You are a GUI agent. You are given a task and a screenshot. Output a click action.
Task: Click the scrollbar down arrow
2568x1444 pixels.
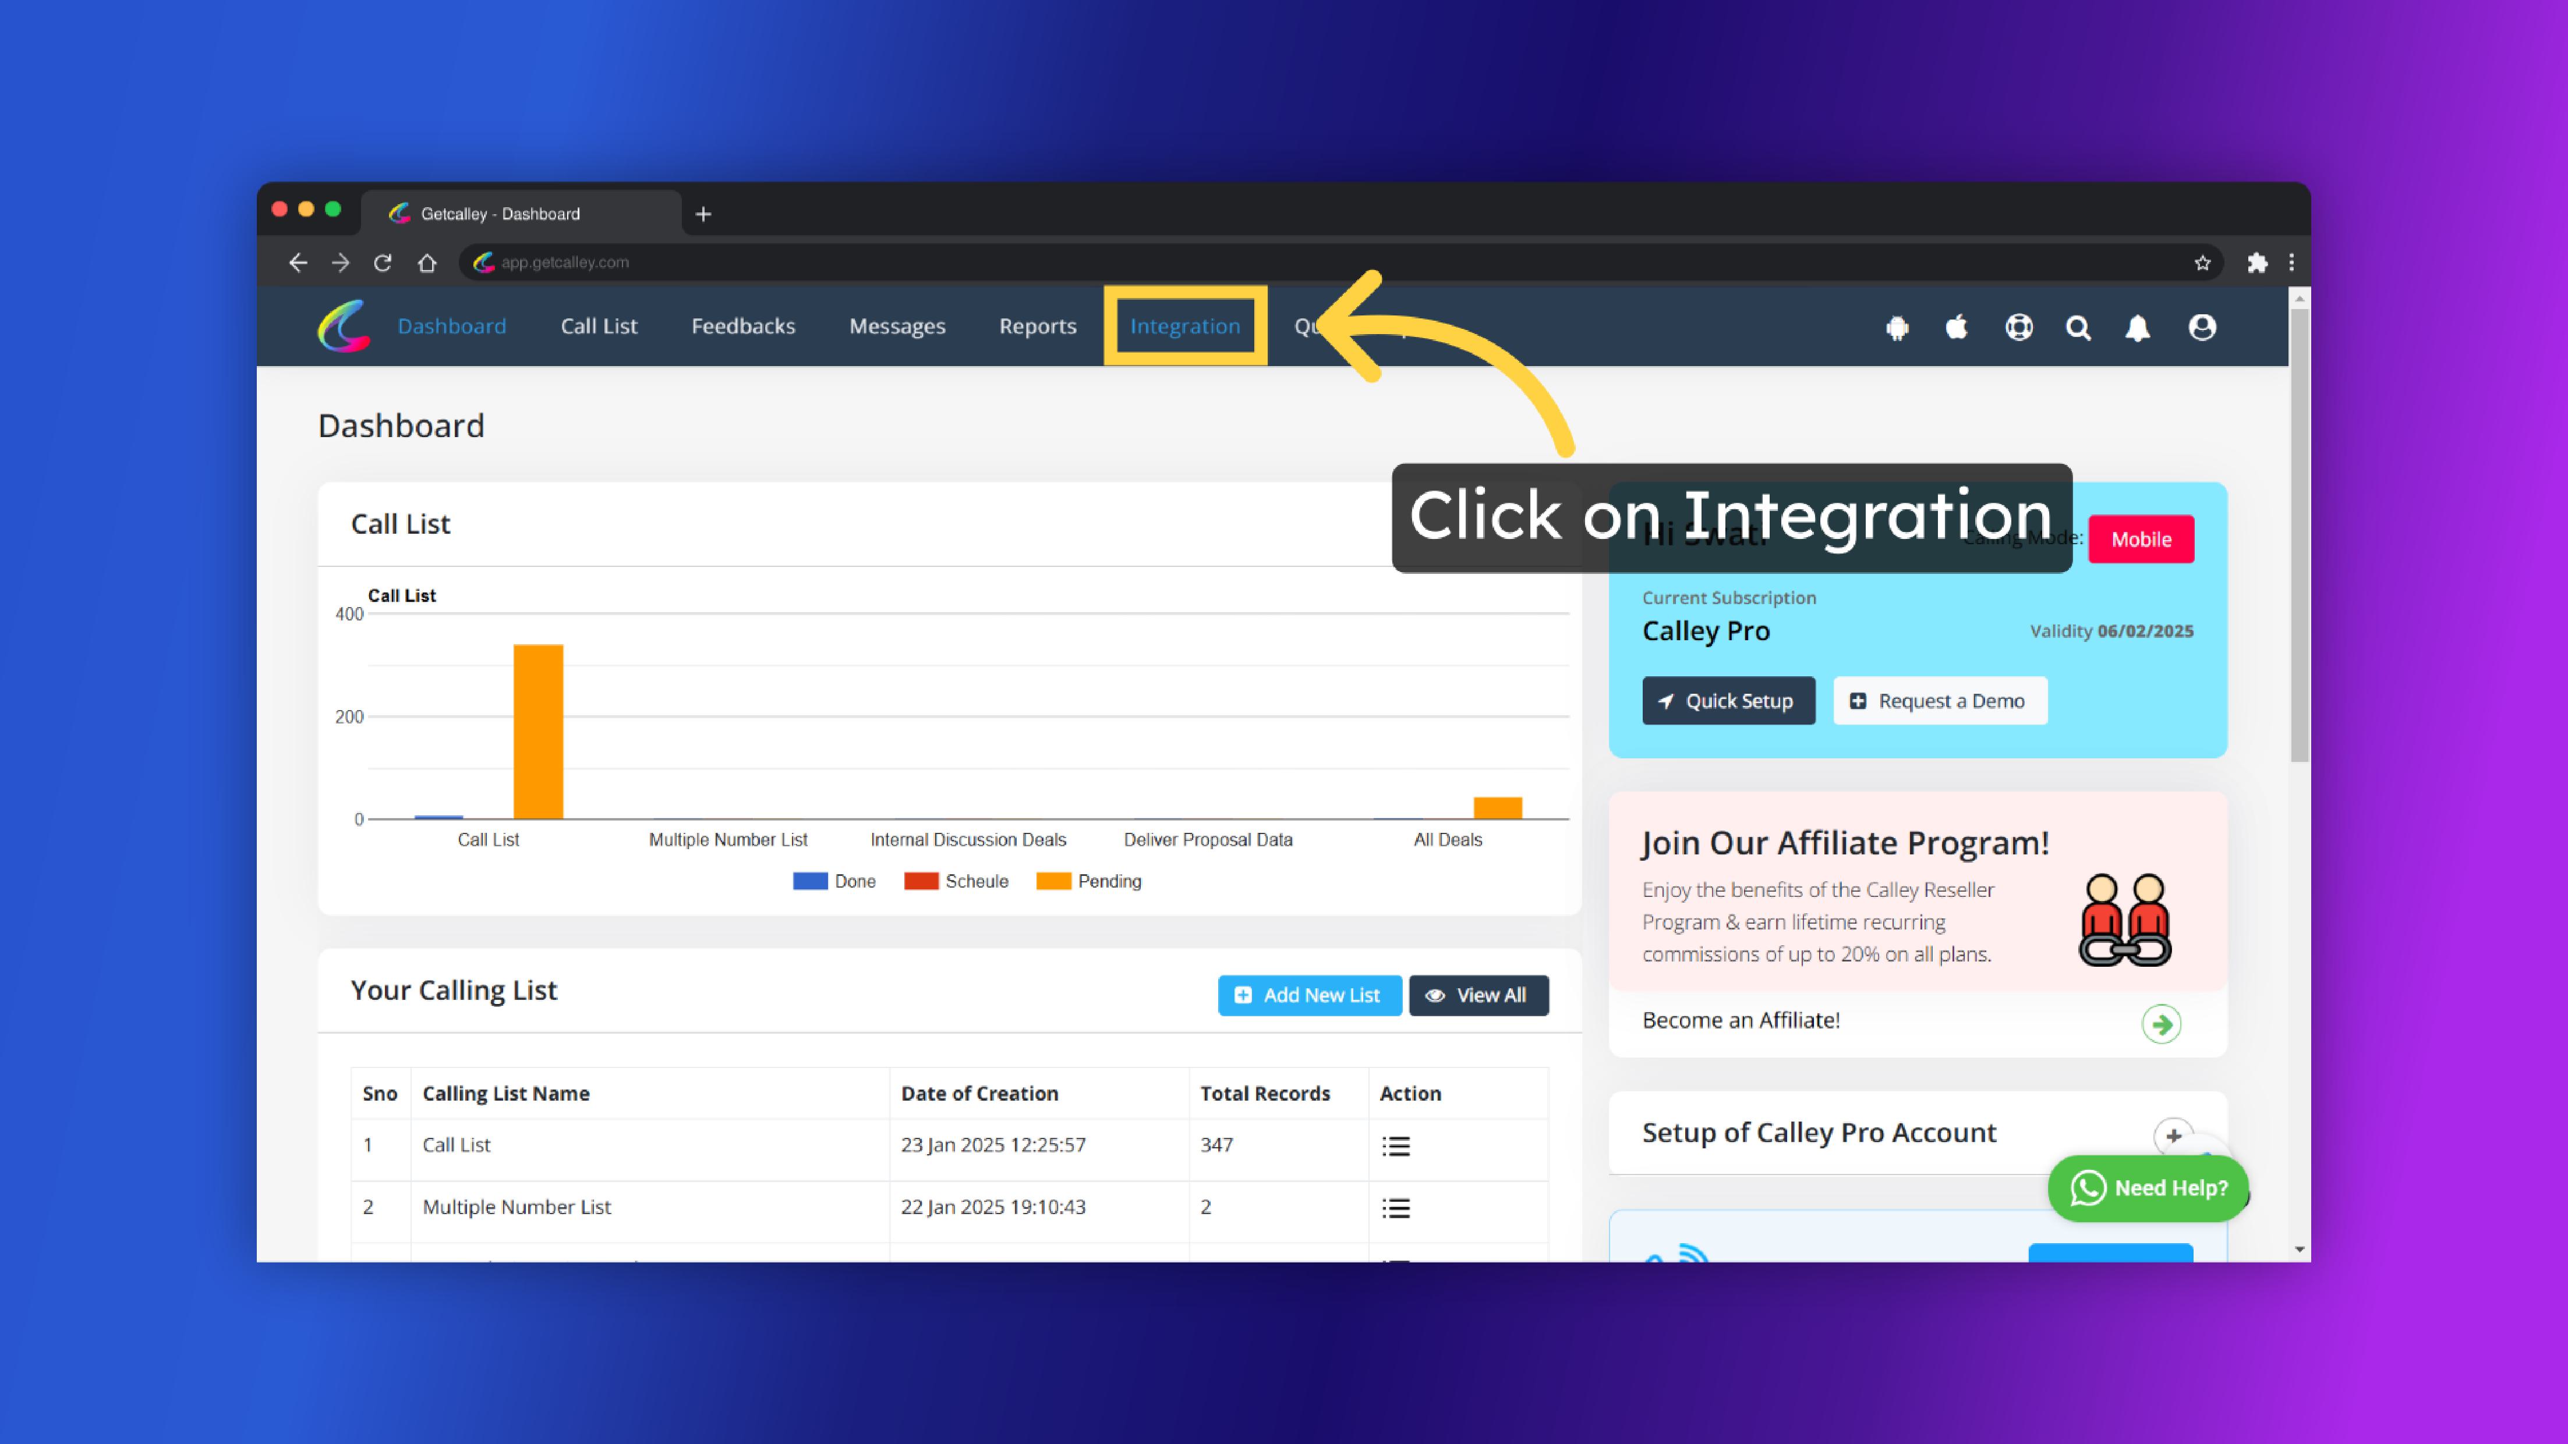[x=2299, y=1248]
